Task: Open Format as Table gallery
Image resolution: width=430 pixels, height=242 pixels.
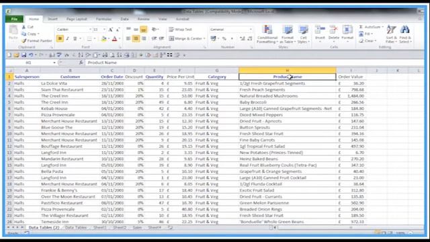Action: 288,34
